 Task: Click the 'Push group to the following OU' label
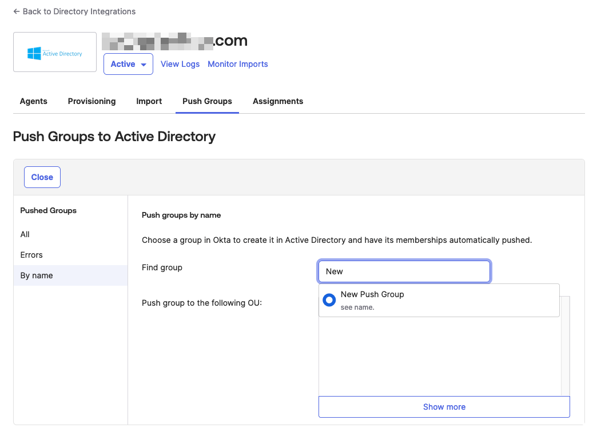202,303
